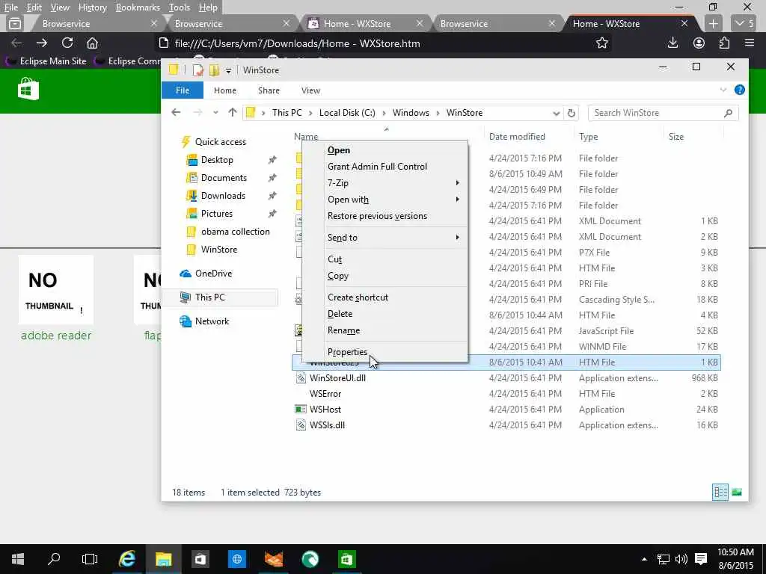Go up one folder level in Explorer
This screenshot has height=574, width=766.
coord(233,113)
